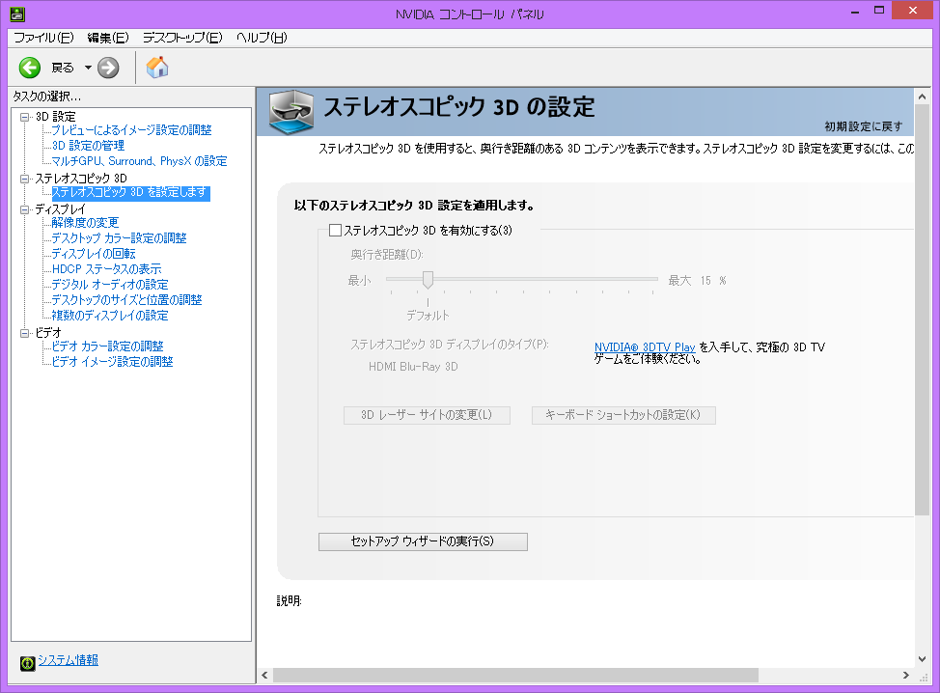The height and width of the screenshot is (693, 940).
Task: Go to the Home page icon
Action: pos(157,68)
